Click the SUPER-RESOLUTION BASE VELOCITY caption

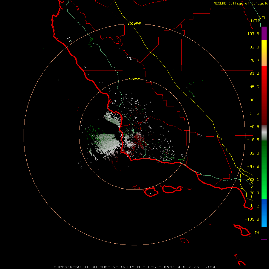94,267
